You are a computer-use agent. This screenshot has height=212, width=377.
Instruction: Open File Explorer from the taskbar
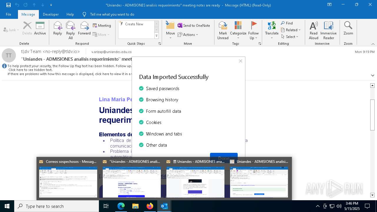[x=135, y=206]
